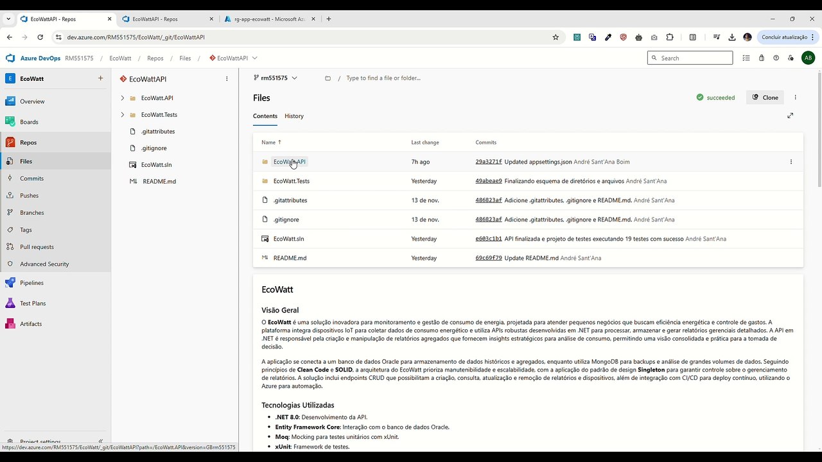Select README.md in the file tree
Screen dimensions: 822x462
(159, 182)
